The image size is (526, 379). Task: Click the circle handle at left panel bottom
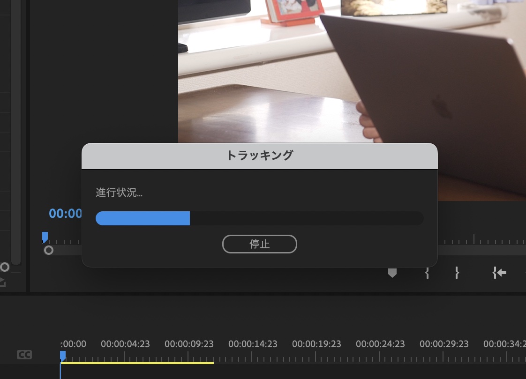pyautogui.click(x=5, y=267)
